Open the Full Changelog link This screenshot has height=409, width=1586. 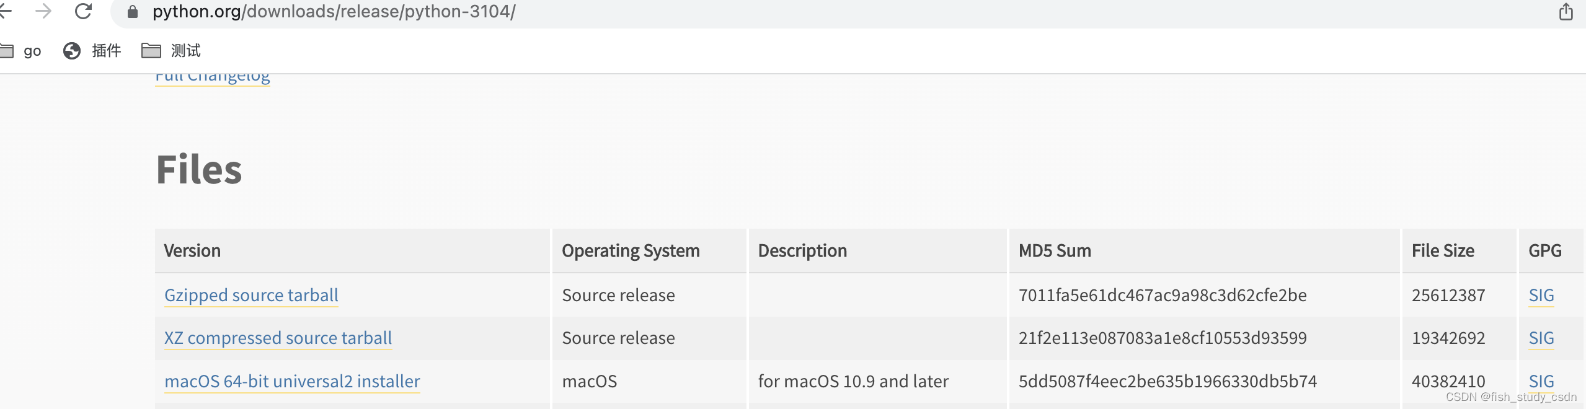coord(212,77)
